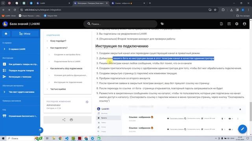Image resolution: width=252 pixels, height=141 pixels.
Task: Open the all bookmarks folder
Action: pyautogui.click(x=243, y=16)
